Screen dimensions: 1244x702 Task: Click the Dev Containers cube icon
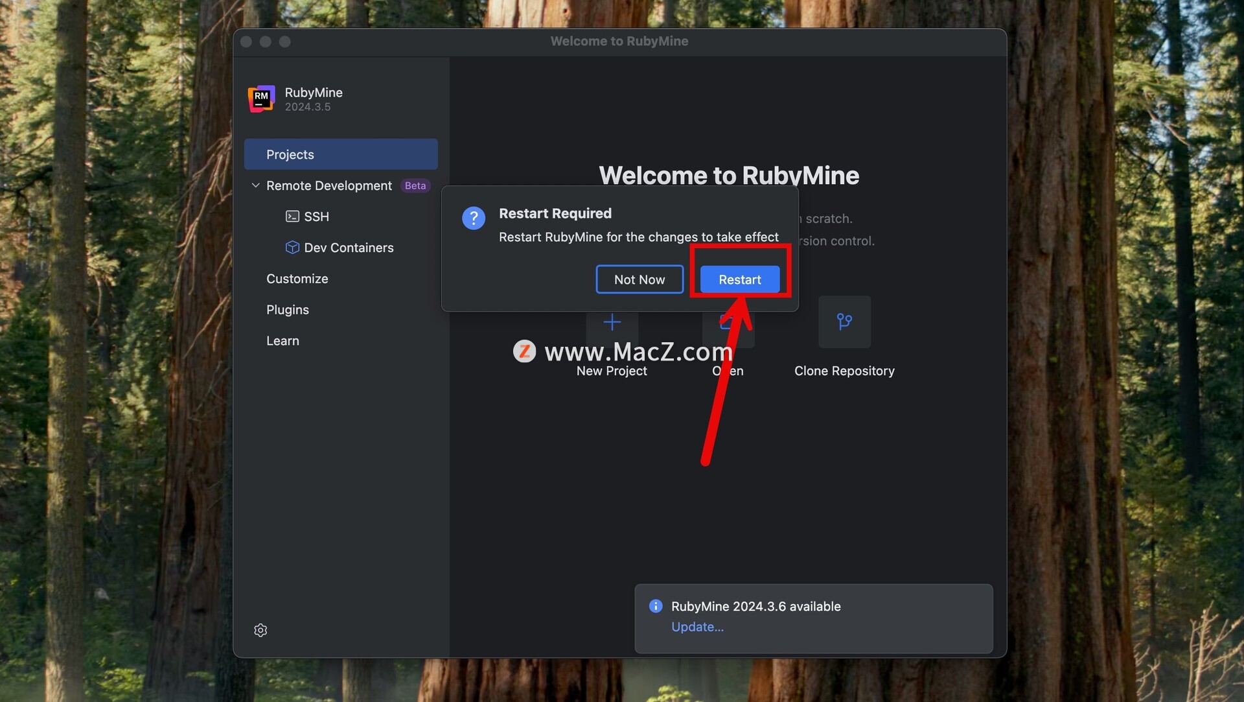click(x=292, y=248)
